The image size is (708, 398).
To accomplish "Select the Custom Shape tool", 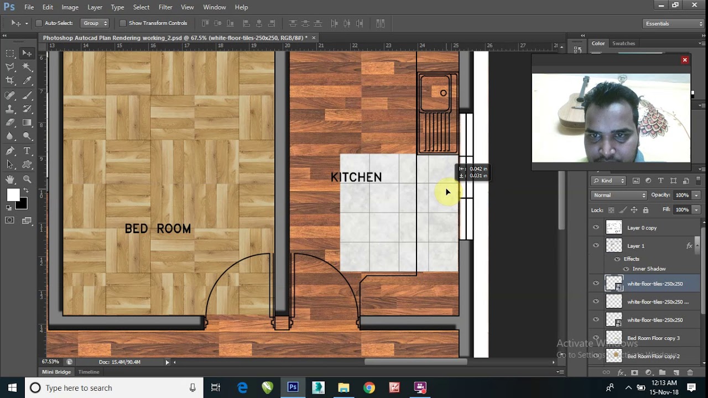I will point(27,164).
